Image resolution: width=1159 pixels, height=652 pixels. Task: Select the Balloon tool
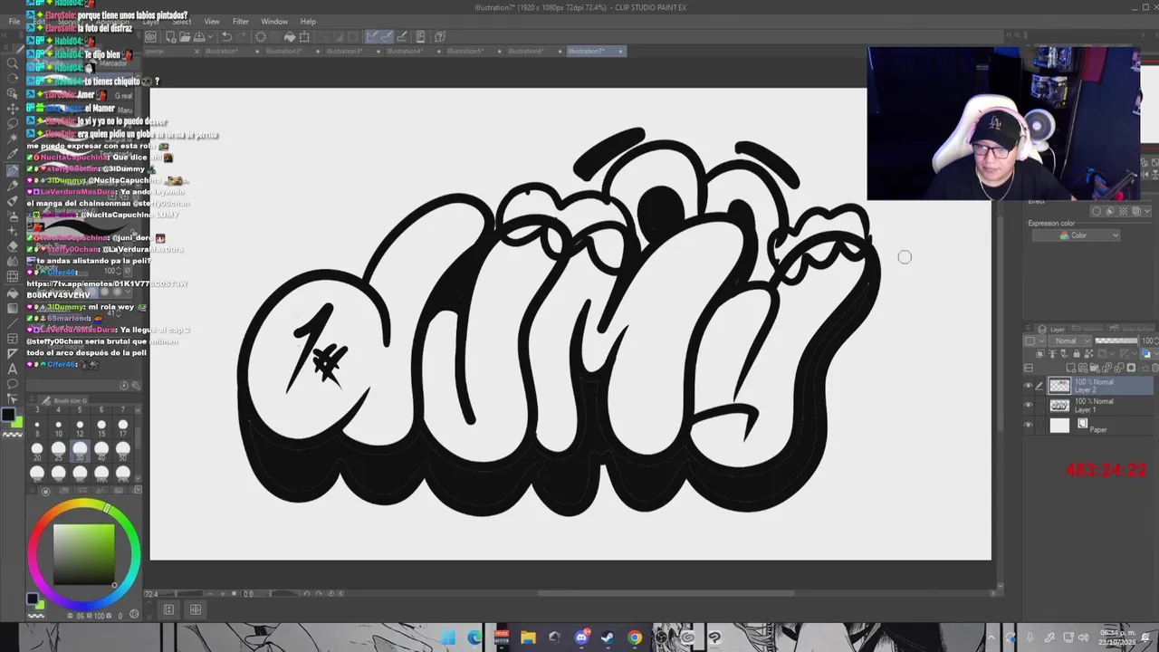tap(13, 384)
